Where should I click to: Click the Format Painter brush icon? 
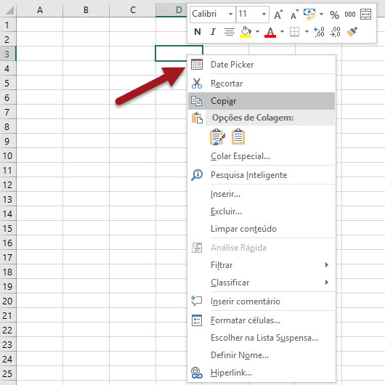click(x=352, y=32)
